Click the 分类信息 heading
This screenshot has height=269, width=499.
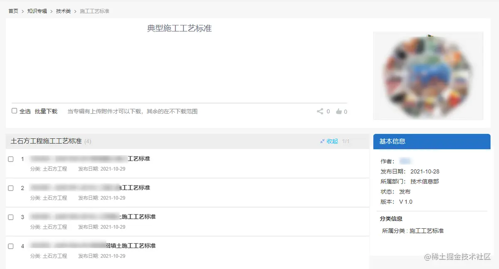391,219
